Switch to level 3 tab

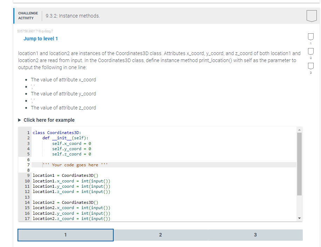pos(255,235)
